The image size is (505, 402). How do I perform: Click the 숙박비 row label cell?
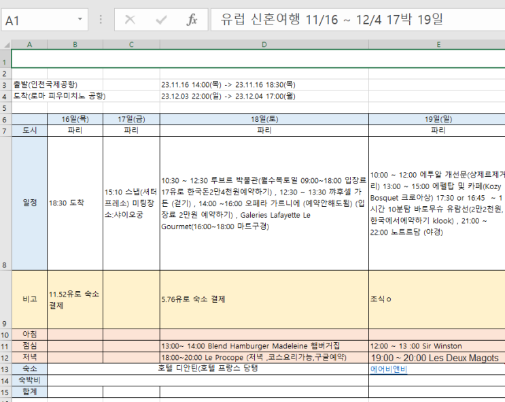[29, 380]
